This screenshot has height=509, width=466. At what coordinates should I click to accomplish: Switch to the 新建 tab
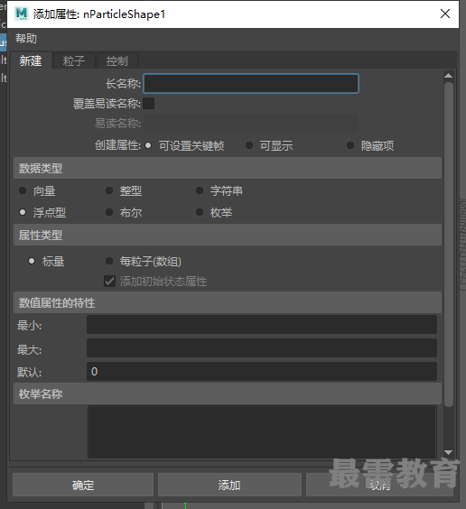click(31, 60)
